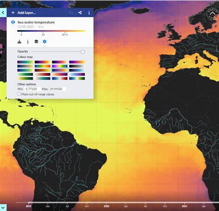Select the yellow-to-dark-green colour map
This screenshot has height=211, width=219.
25,78
